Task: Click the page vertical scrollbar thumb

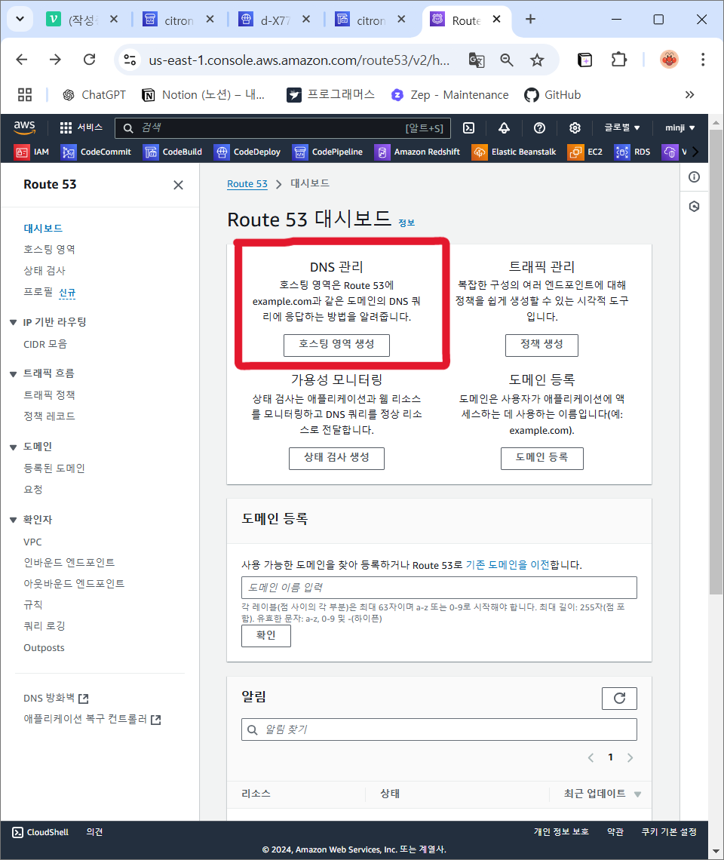Action: point(716,362)
